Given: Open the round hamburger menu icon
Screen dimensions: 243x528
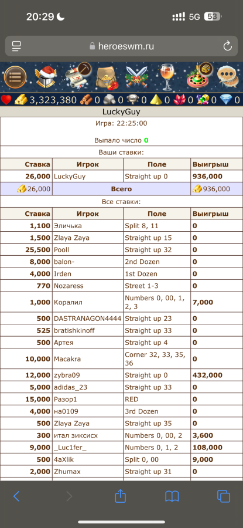Looking at the screenshot, I should click(15, 77).
